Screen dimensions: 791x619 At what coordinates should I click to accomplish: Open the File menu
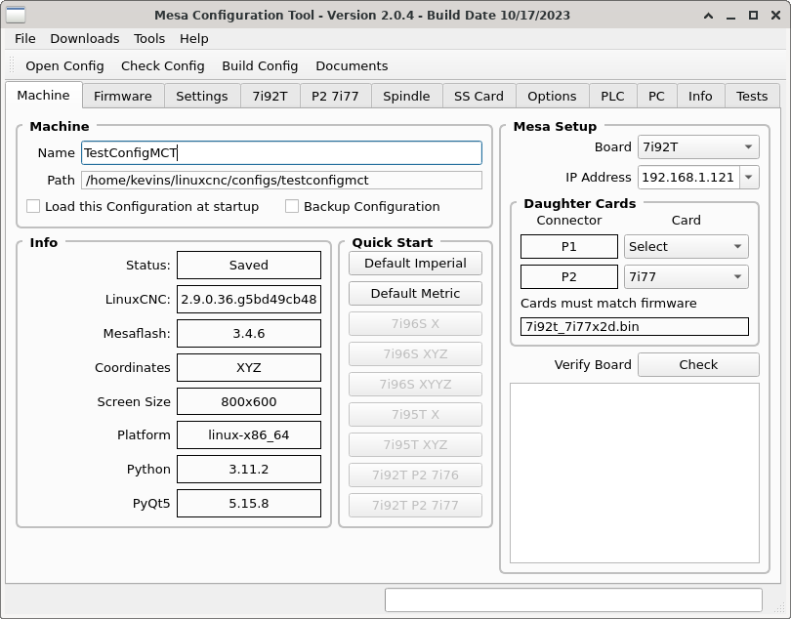tap(25, 39)
